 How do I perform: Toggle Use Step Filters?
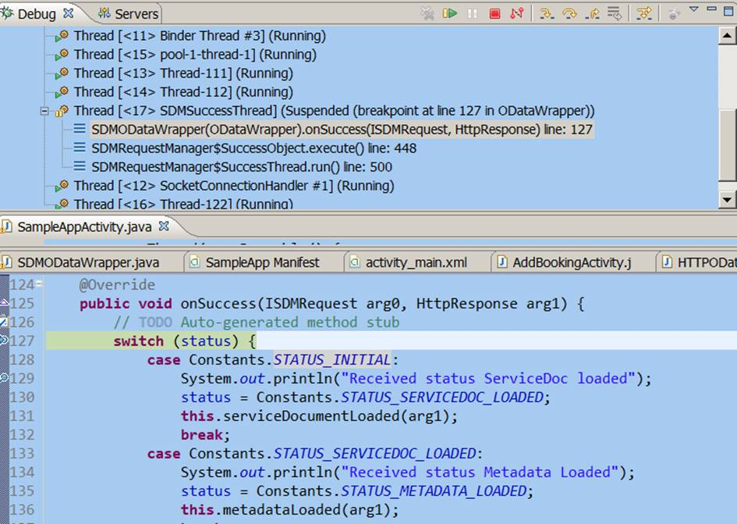[644, 13]
